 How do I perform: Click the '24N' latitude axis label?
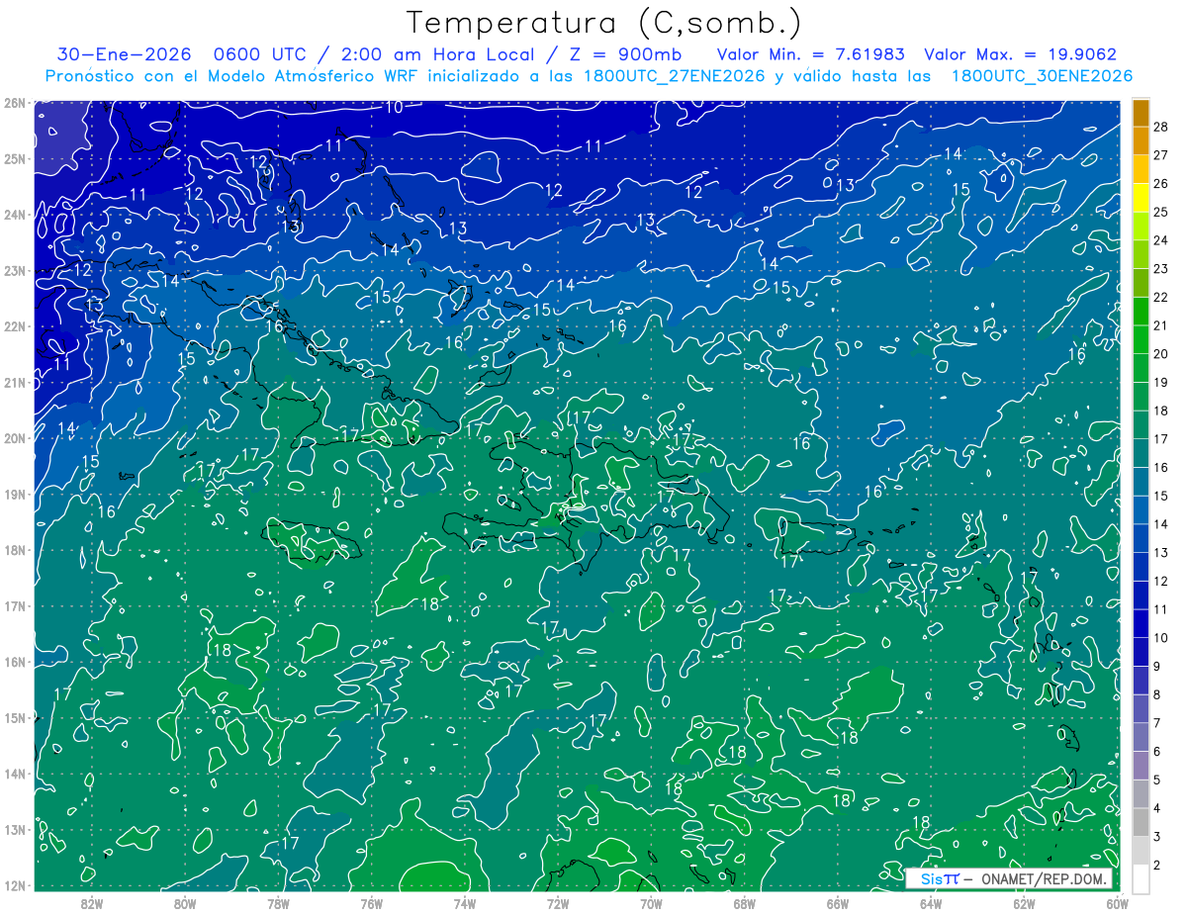tap(14, 215)
